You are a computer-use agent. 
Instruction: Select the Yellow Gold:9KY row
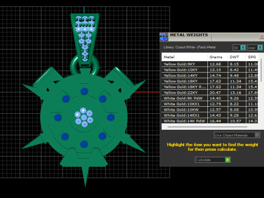(x=210, y=64)
